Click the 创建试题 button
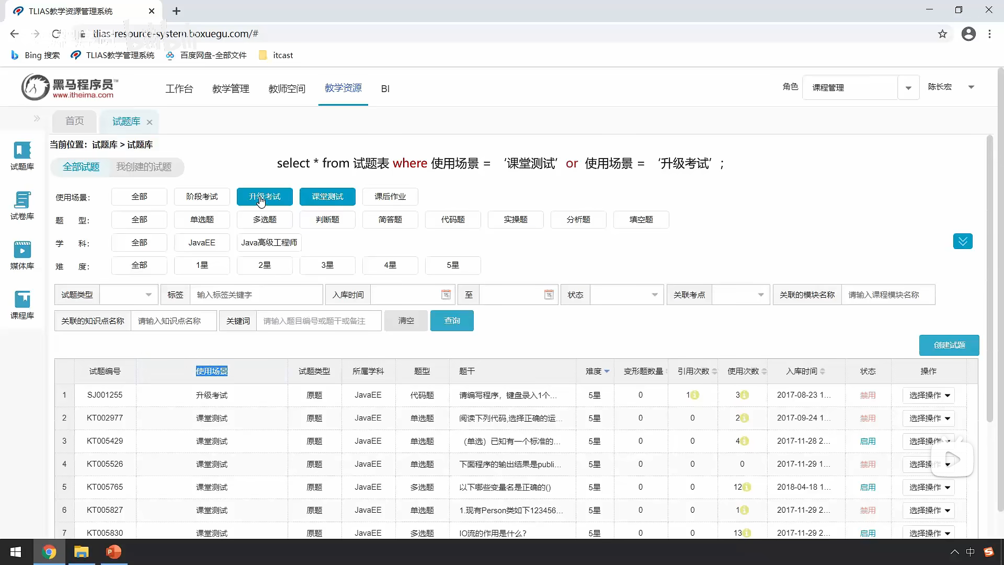This screenshot has height=565, width=1004. point(949,345)
